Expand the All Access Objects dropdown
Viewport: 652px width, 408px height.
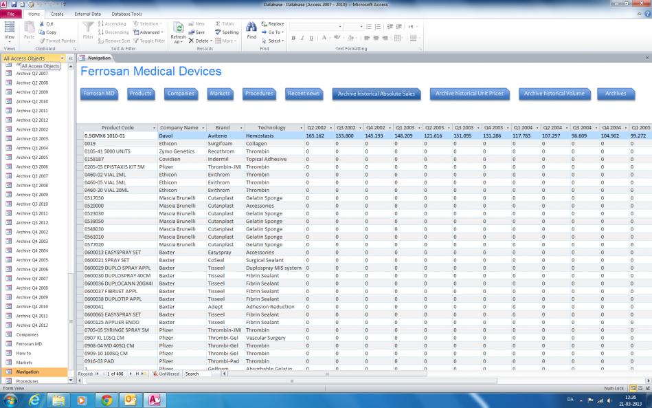[x=62, y=58]
